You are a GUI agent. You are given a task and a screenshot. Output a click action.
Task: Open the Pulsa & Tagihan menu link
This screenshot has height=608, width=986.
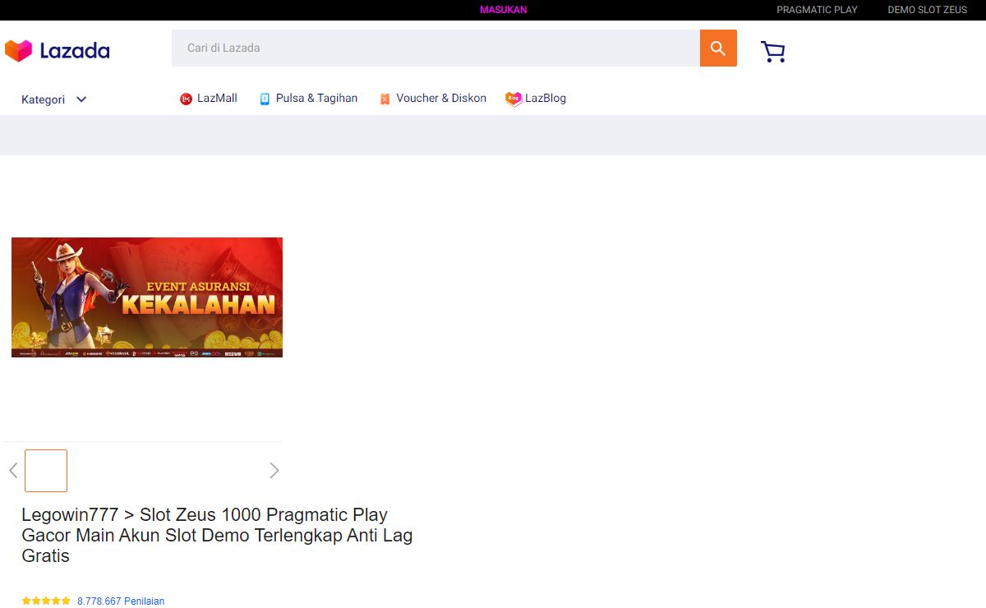coord(316,99)
